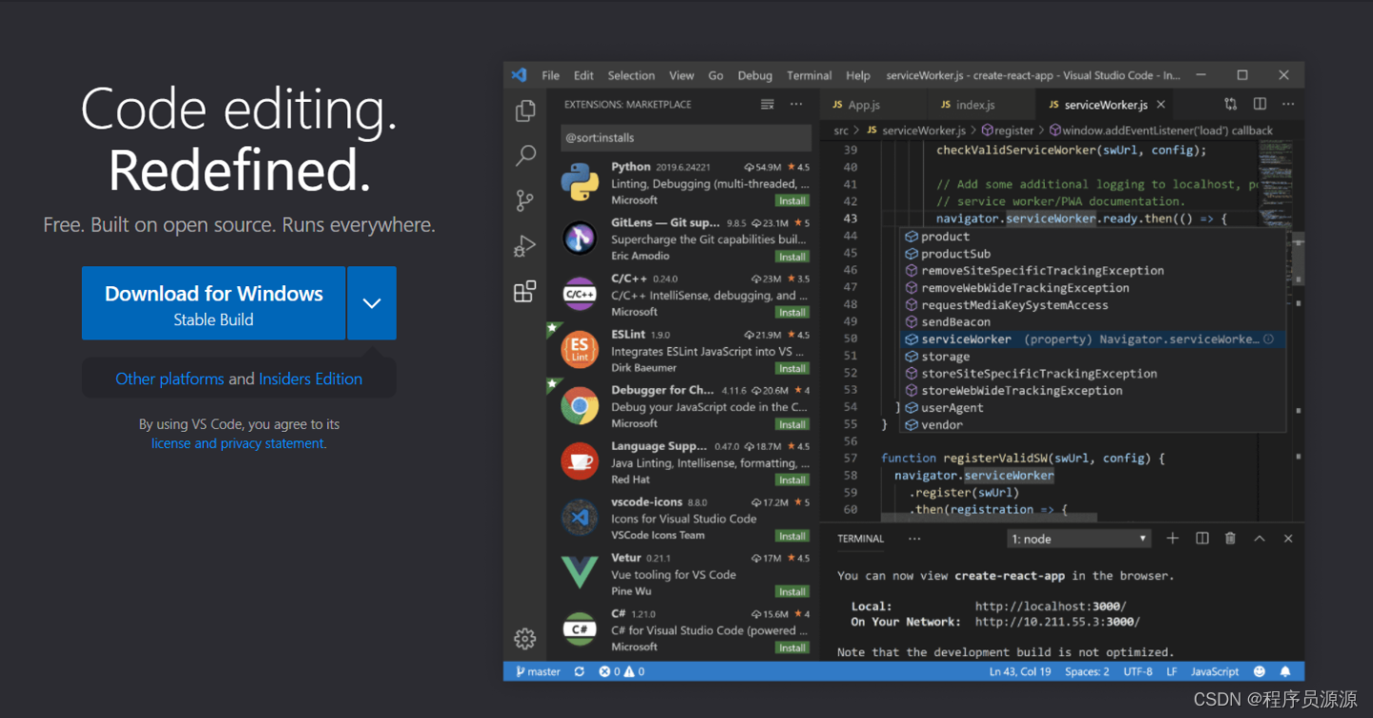Split the terminal panel
This screenshot has width=1373, height=718.
tap(1202, 539)
